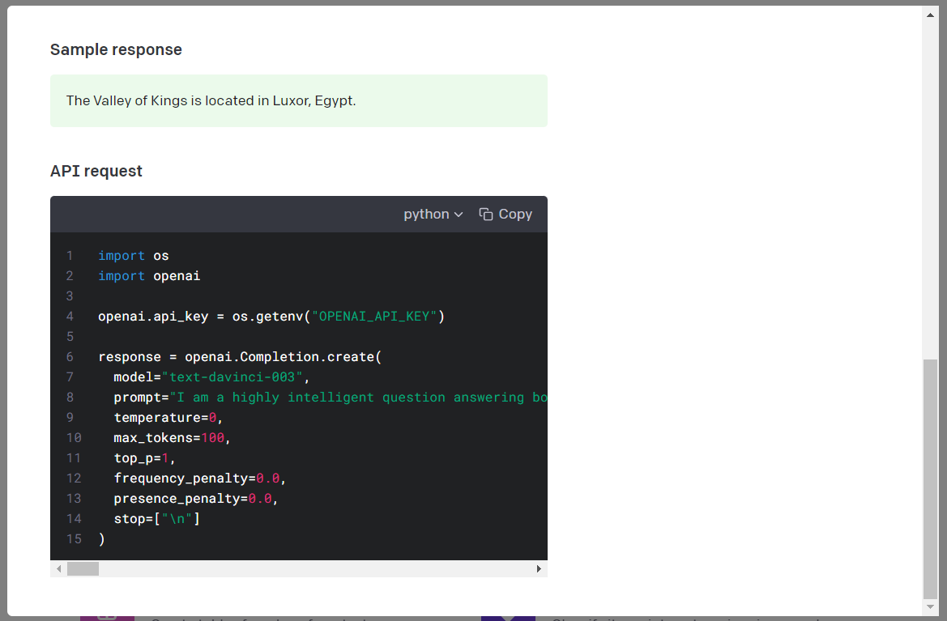Click the "API request" heading
The height and width of the screenshot is (621, 947).
[96, 171]
